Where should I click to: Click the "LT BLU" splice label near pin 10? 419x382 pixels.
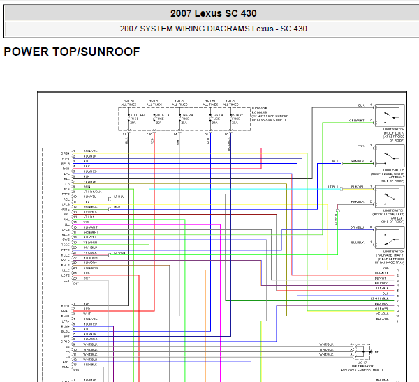tap(119, 197)
